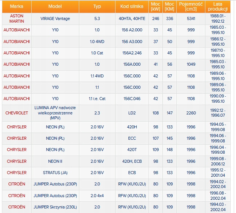Click the Moc [KM] column header
The image size is (236, 213).
170,6
